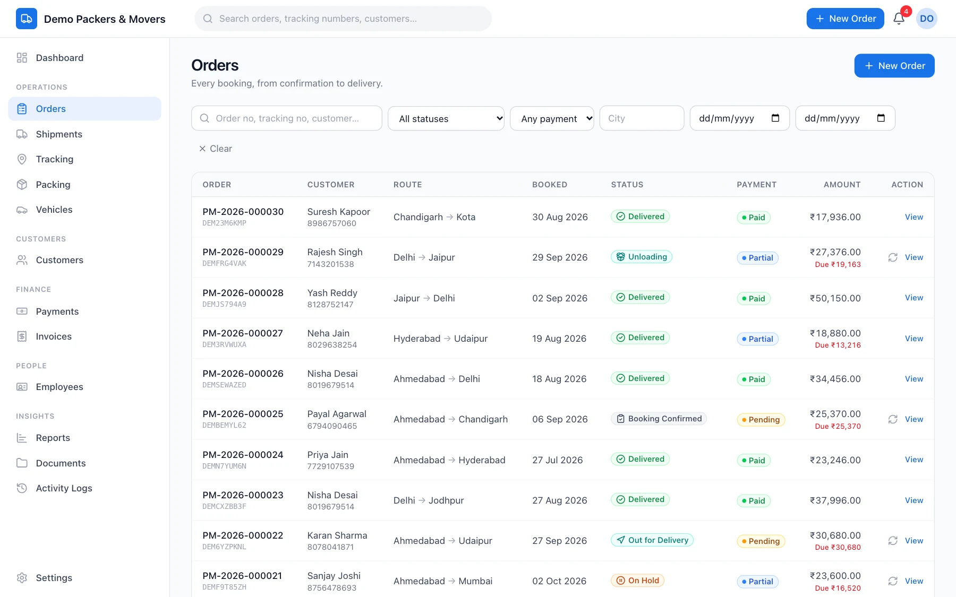Open Employees in the sidebar
This screenshot has width=956, height=597.
[84, 387]
